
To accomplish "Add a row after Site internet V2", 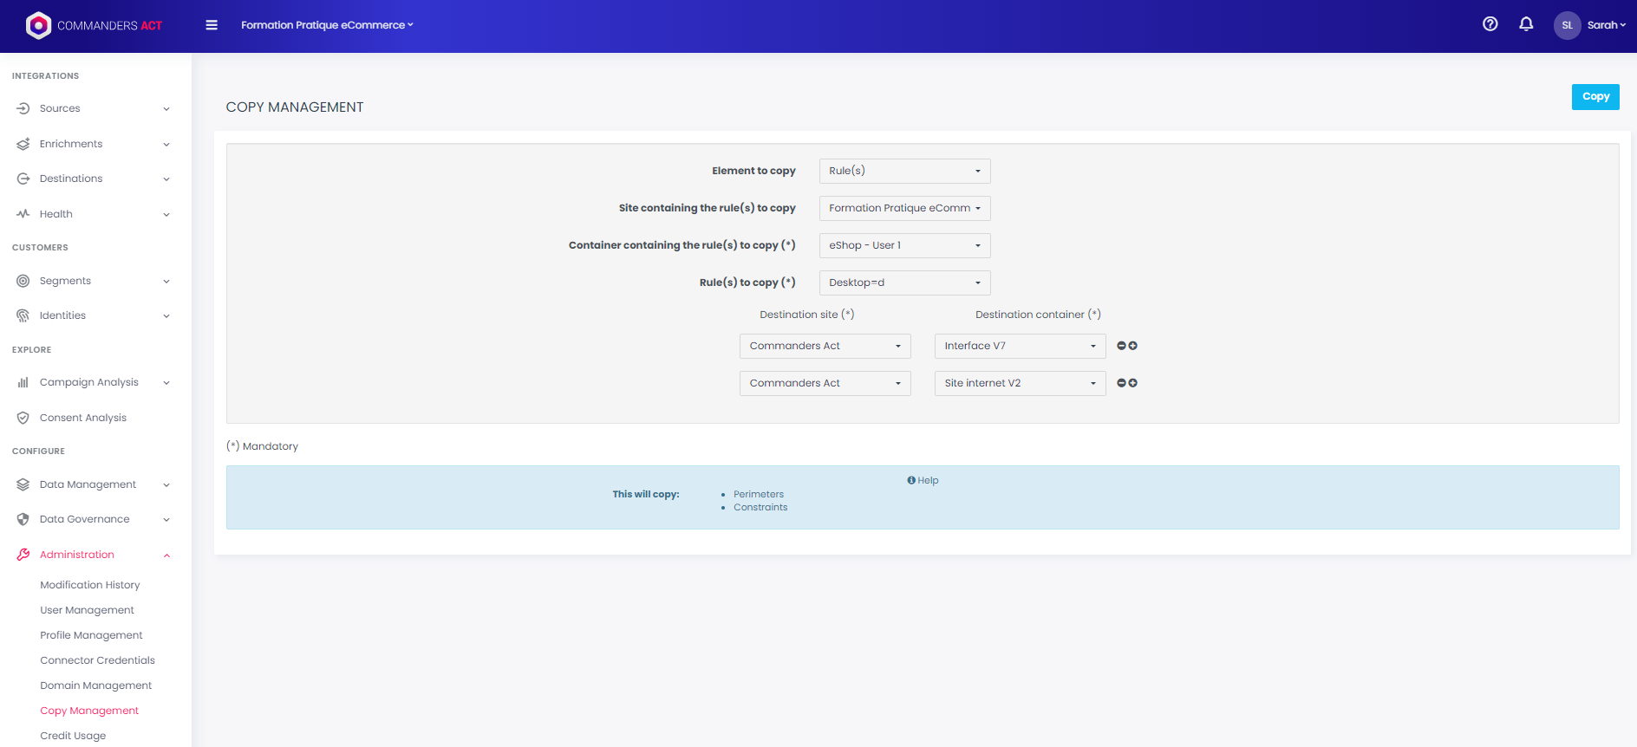I will click(1133, 383).
